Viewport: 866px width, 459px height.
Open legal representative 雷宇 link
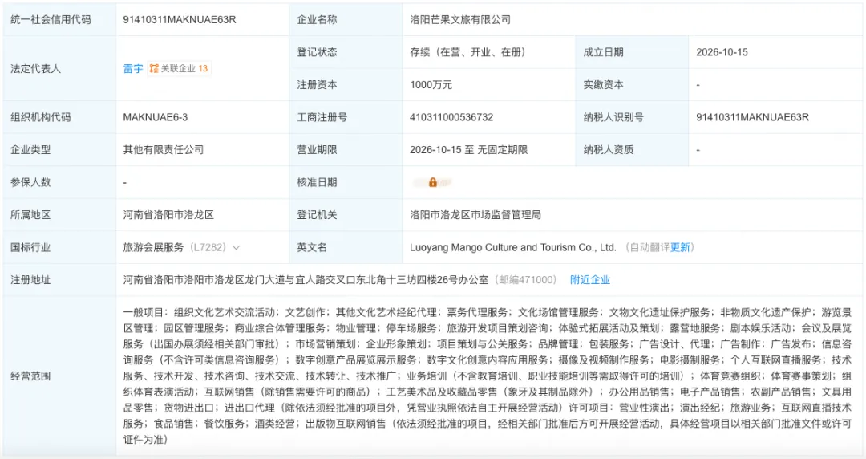133,68
